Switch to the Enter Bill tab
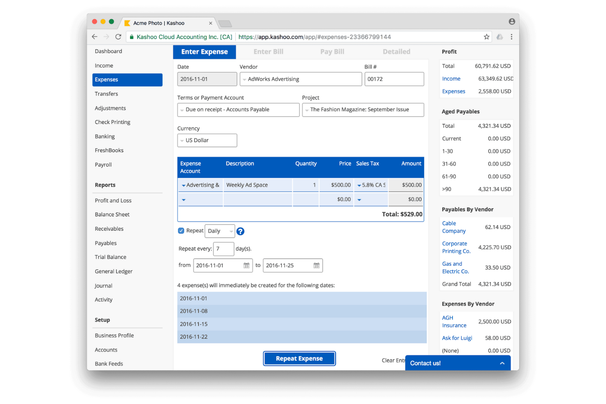Screen dimensions: 606x404 [268, 52]
